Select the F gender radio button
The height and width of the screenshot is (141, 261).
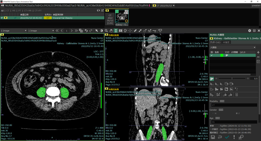(x=237, y=113)
